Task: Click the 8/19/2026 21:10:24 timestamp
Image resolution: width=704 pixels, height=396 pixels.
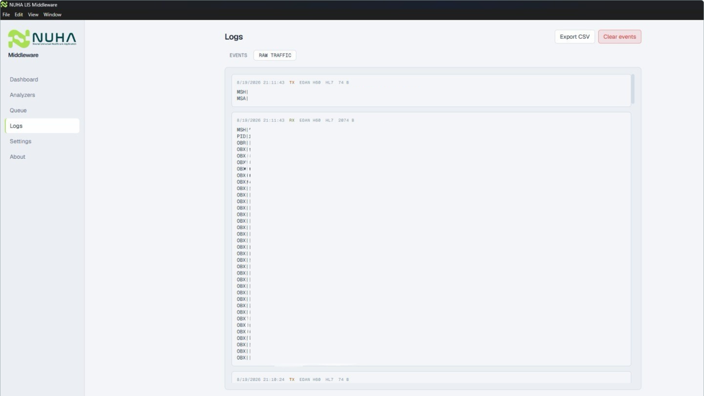Action: pyautogui.click(x=260, y=379)
